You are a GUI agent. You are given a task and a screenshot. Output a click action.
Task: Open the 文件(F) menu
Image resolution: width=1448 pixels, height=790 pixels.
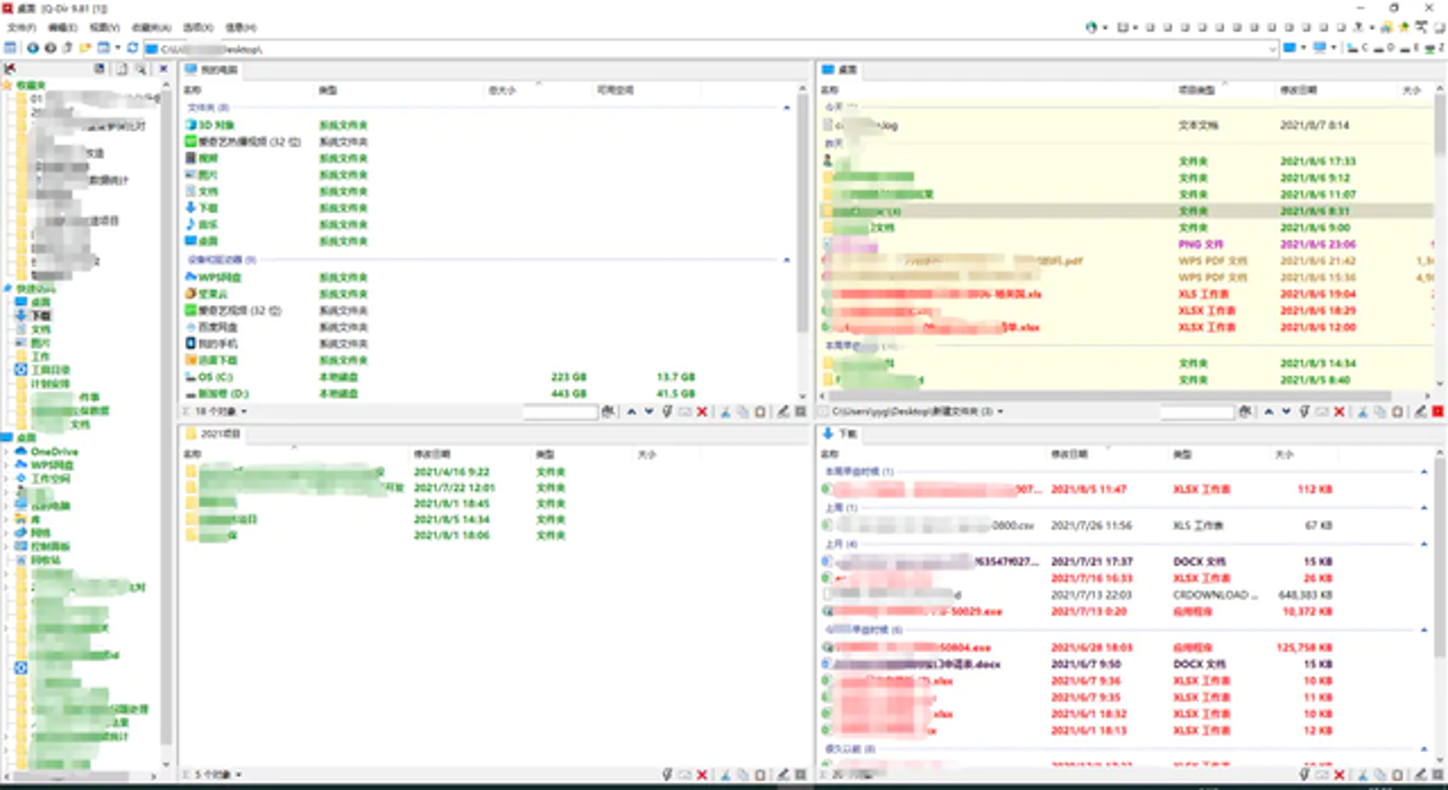click(x=22, y=28)
